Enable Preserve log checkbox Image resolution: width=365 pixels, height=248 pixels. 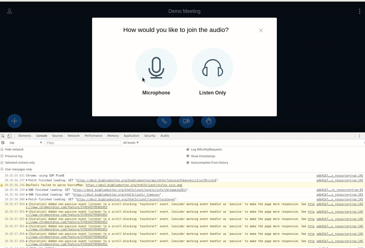tap(2, 156)
